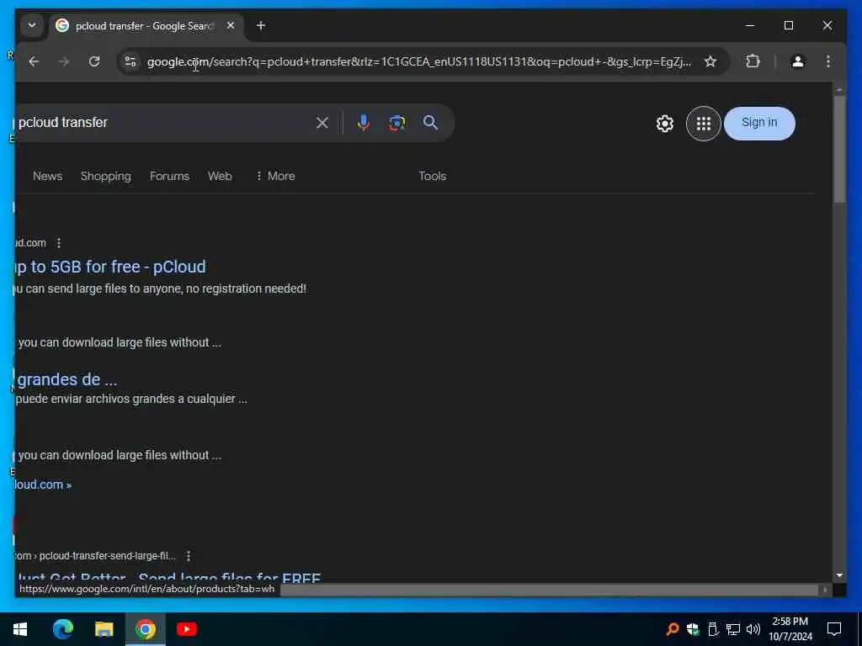
Task: Open the tab search dropdown arrow
Action: click(32, 25)
